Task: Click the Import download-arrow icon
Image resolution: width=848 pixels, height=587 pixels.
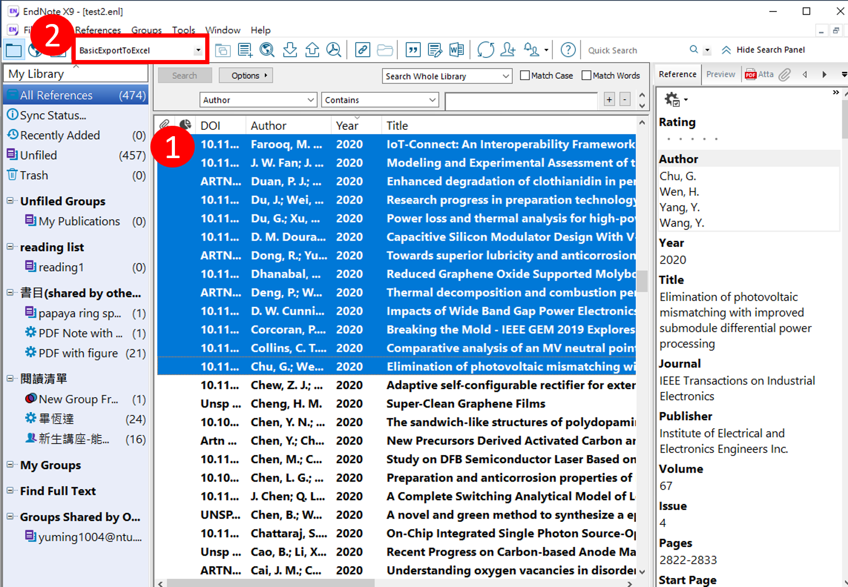Action: coord(290,50)
